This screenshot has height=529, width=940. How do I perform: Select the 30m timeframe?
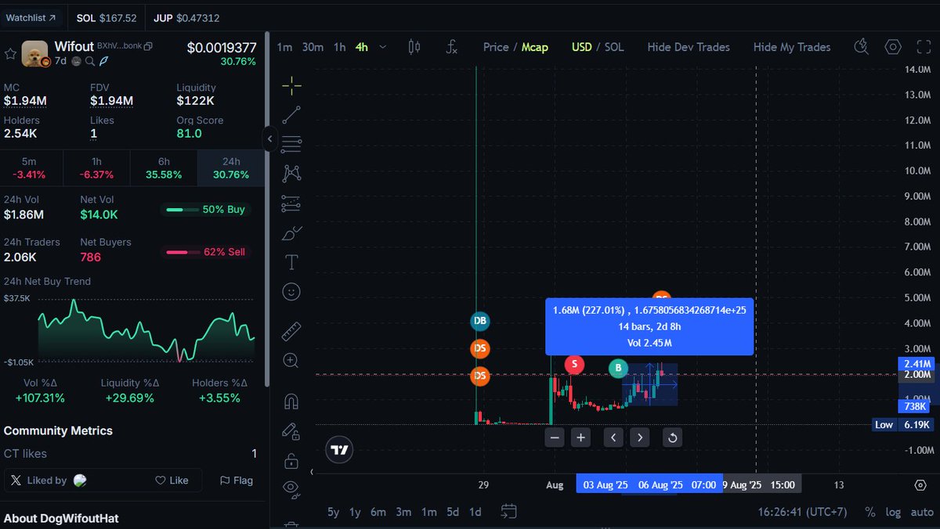(313, 47)
